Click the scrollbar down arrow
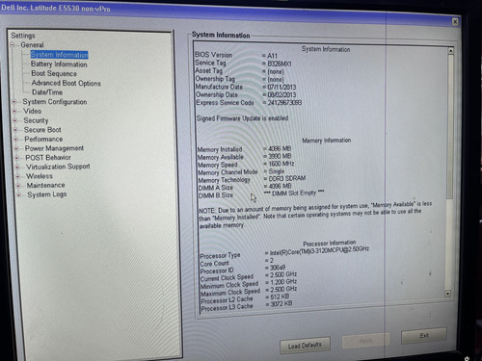The height and width of the screenshot is (361, 482). pyautogui.click(x=448, y=294)
